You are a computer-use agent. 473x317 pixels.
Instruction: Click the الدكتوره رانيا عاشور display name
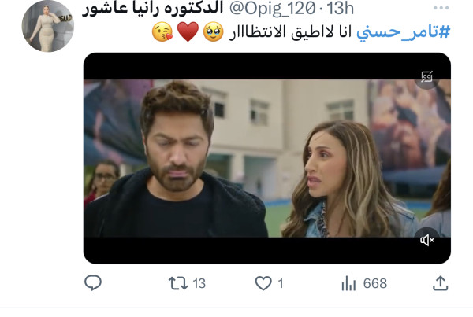pyautogui.click(x=152, y=8)
